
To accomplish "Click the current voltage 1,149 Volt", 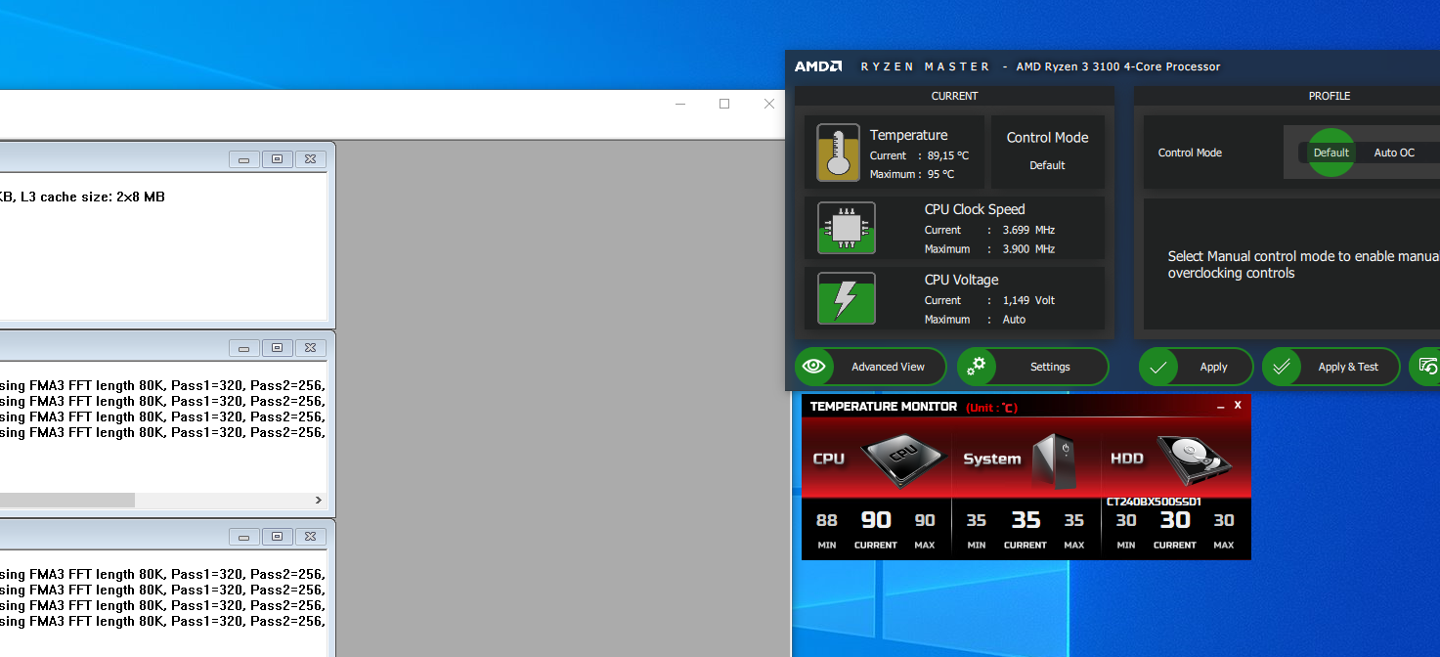I will point(1029,300).
